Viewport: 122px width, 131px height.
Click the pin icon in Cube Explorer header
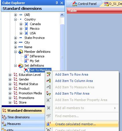(57, 3)
